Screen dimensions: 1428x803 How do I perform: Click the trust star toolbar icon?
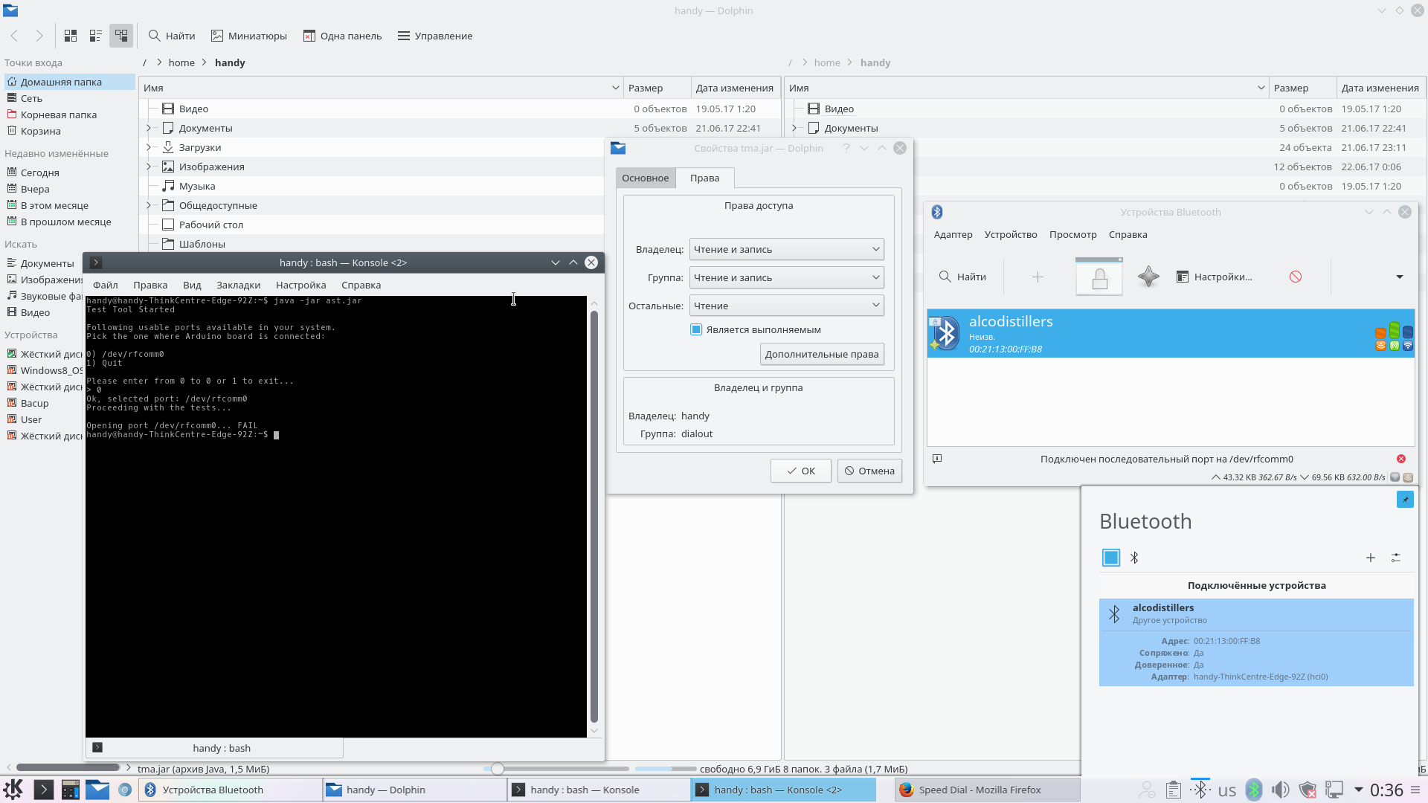click(1148, 277)
